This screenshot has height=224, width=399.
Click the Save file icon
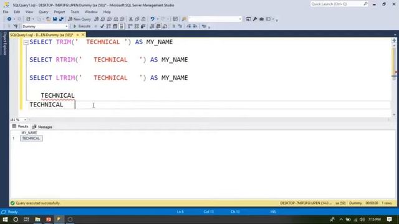(x=55, y=19)
